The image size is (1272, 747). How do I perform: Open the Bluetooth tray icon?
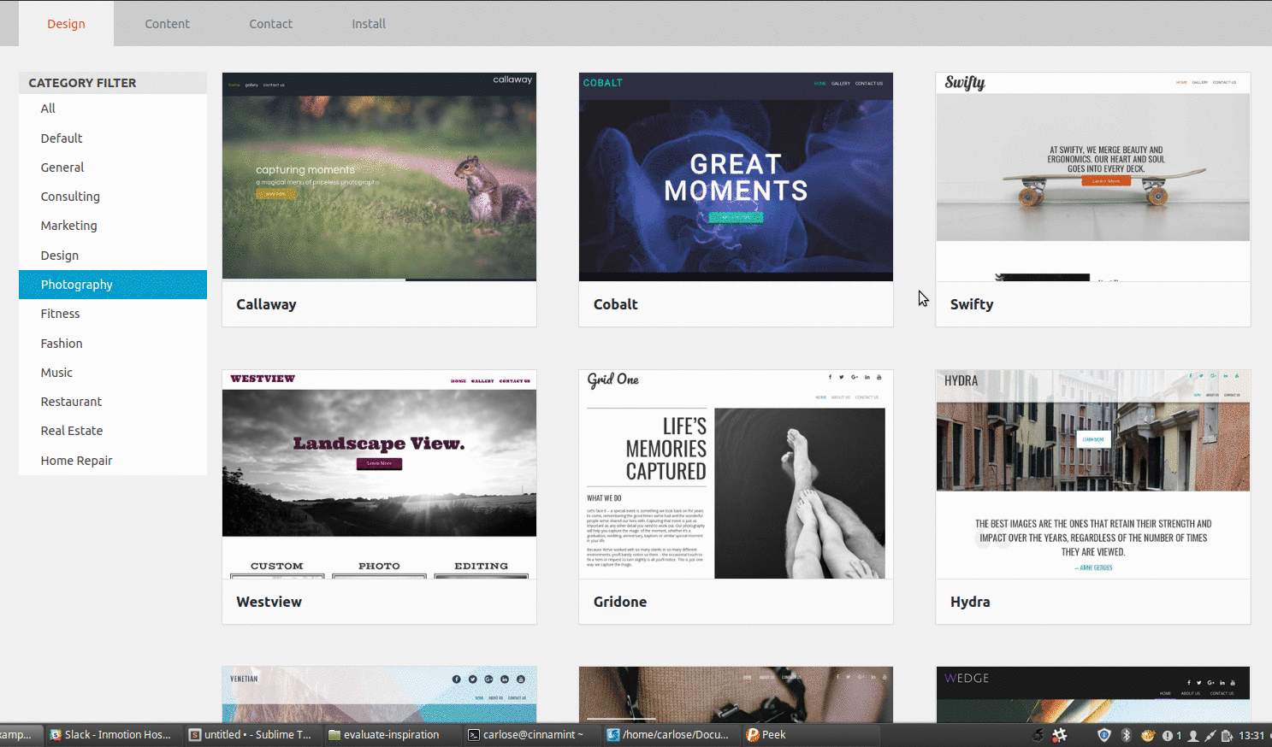(x=1127, y=735)
